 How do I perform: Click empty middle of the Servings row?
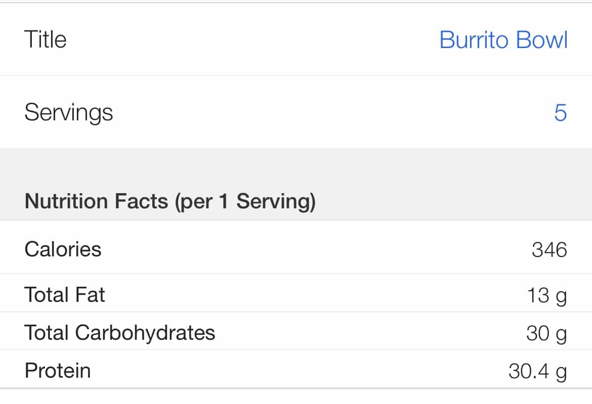304,112
